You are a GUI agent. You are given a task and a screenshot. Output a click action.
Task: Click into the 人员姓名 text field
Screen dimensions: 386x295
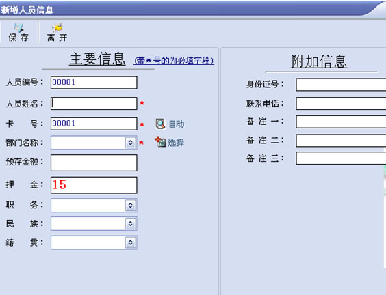coord(94,103)
